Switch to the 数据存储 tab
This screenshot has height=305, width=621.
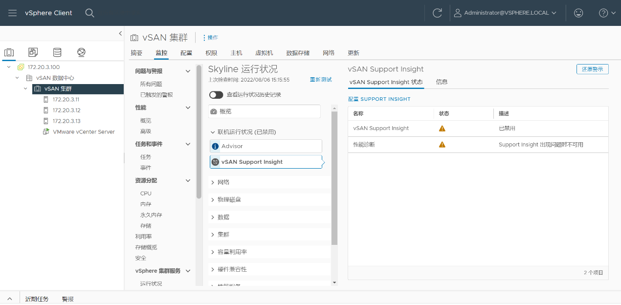point(298,53)
